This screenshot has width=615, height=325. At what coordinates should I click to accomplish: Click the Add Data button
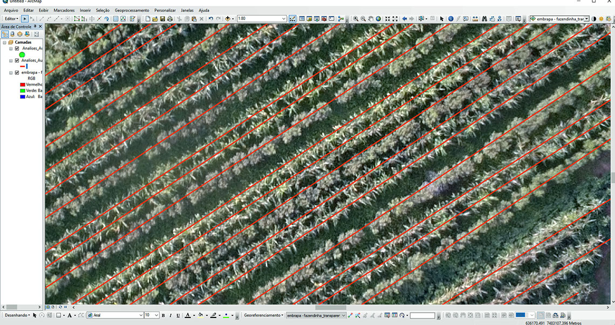point(228,19)
